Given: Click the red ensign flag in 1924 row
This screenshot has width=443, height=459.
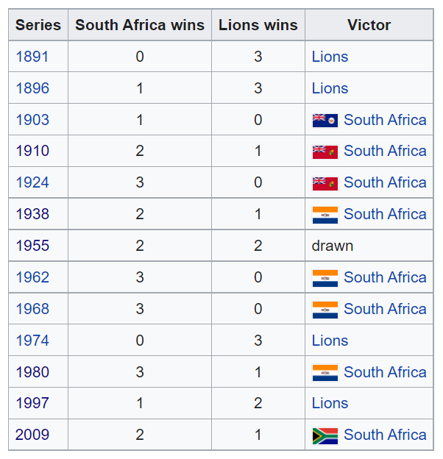Looking at the screenshot, I should (x=325, y=184).
